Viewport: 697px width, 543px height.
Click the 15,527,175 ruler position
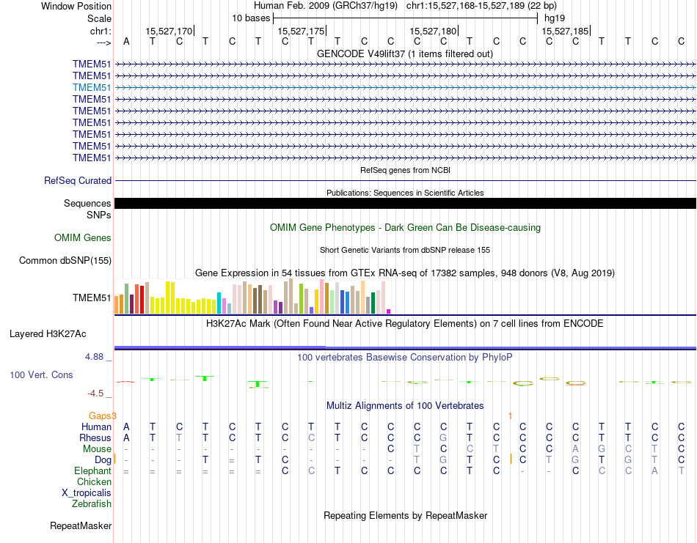pos(301,31)
